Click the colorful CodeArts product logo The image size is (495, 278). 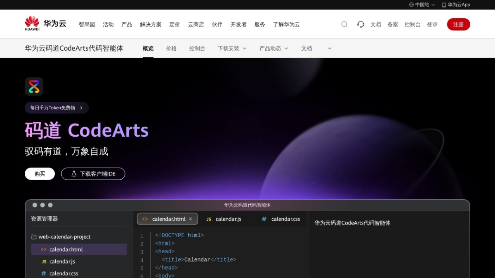pos(34,86)
